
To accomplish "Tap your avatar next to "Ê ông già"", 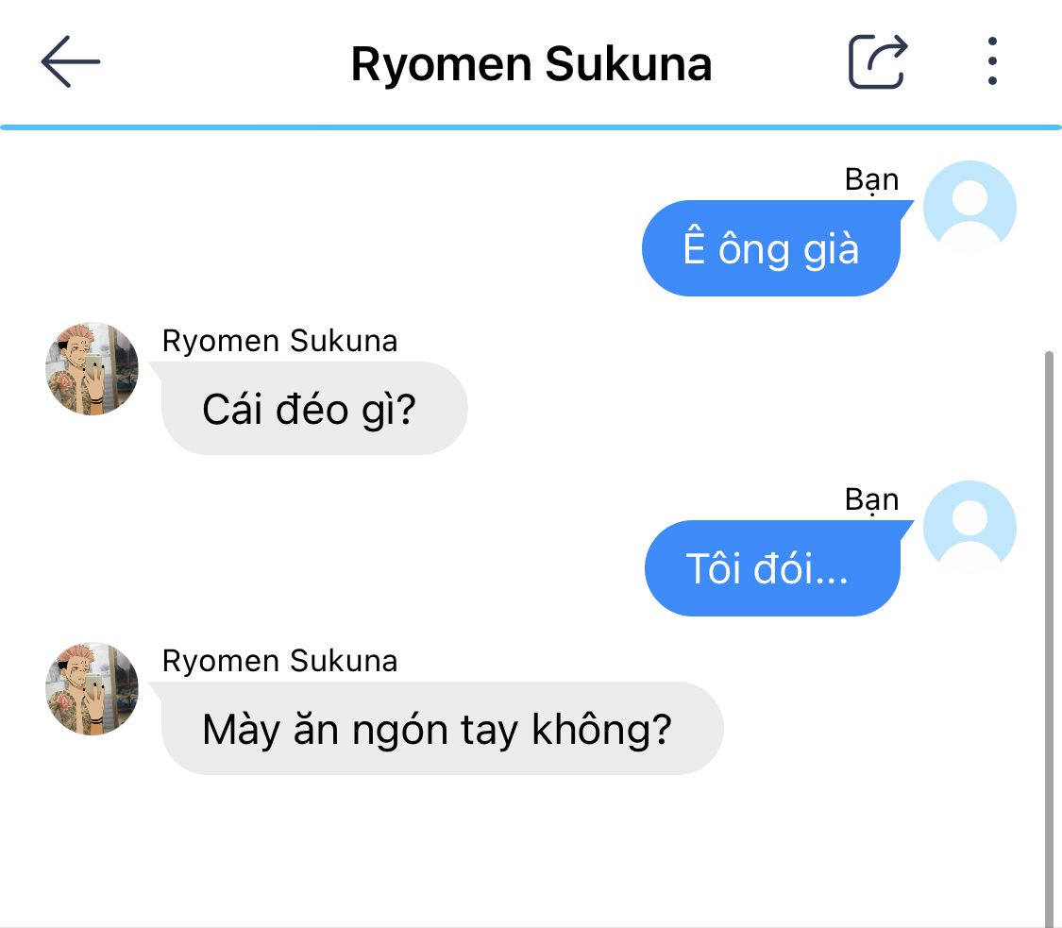I will click(x=969, y=207).
